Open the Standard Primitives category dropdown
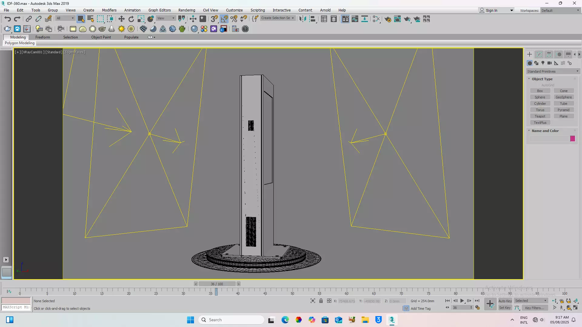Image resolution: width=582 pixels, height=327 pixels. coord(553,71)
